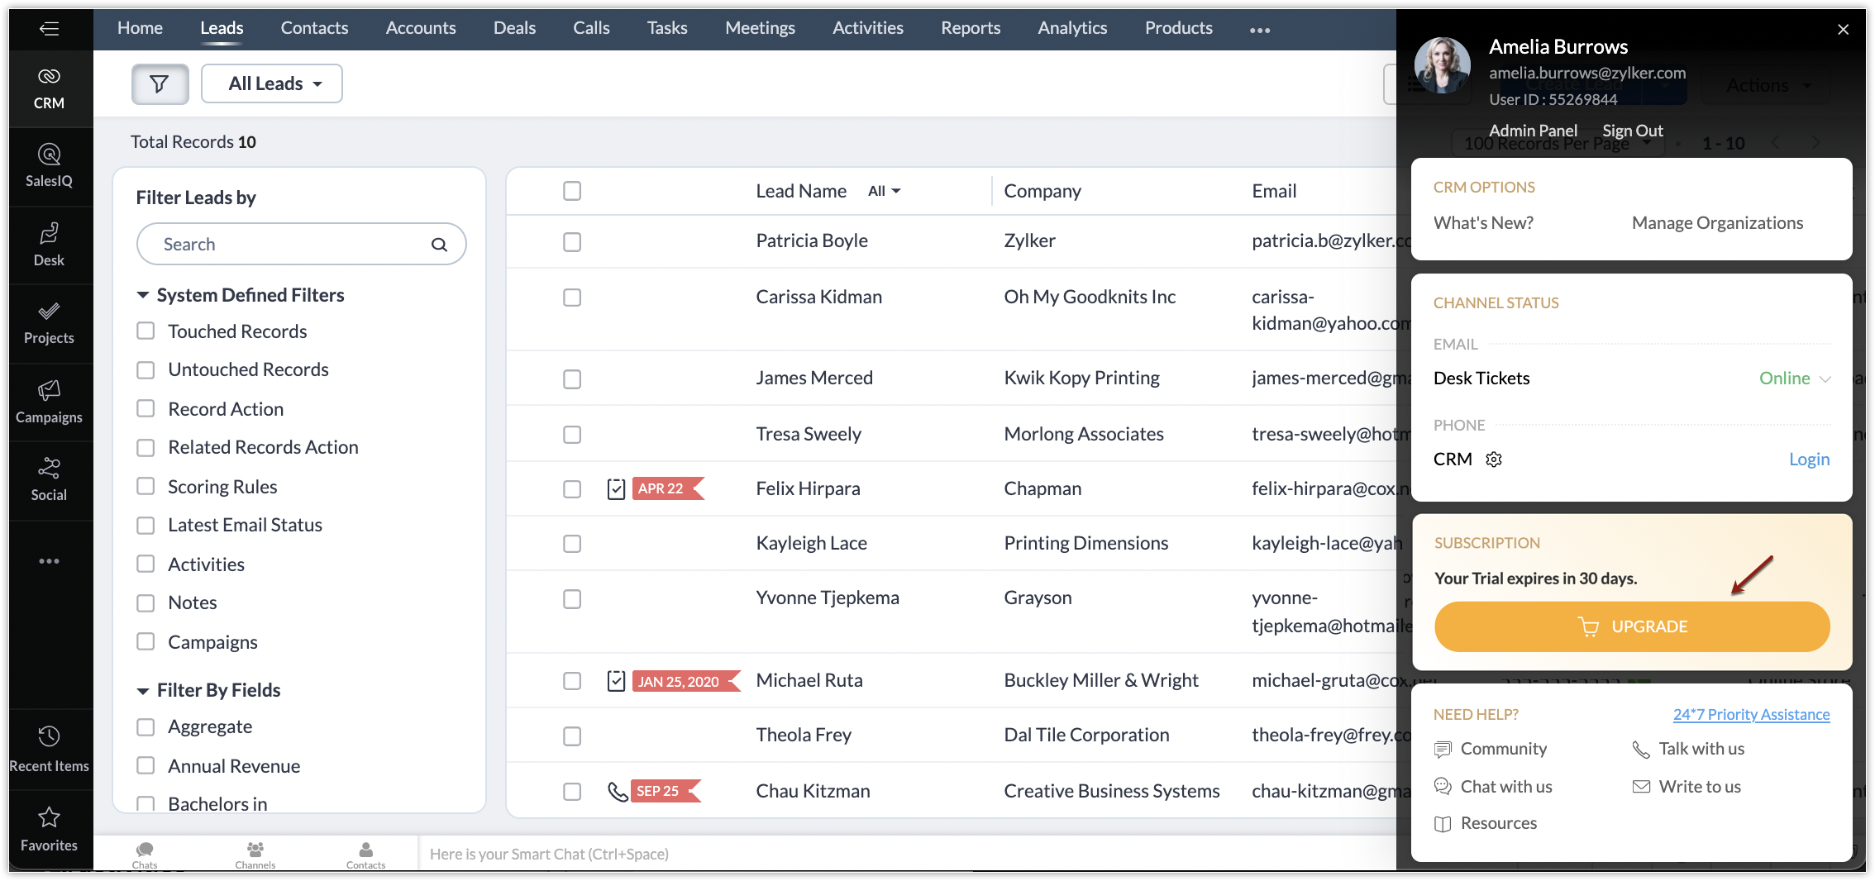Switch to the Reports tab
This screenshot has width=1875, height=881.
click(x=971, y=28)
